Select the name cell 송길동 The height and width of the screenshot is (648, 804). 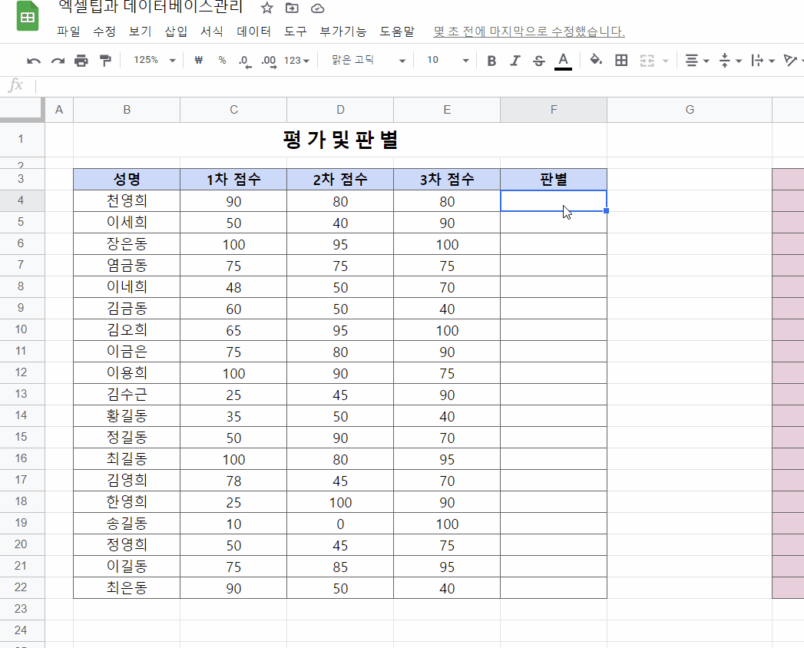point(127,524)
